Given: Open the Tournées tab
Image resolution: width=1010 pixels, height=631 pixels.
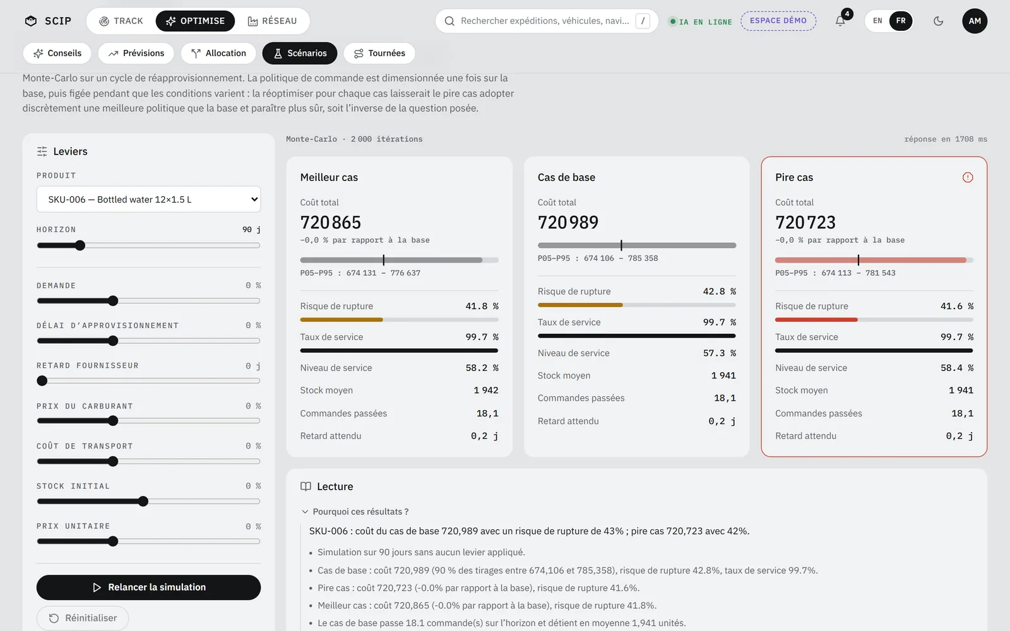Looking at the screenshot, I should (379, 53).
